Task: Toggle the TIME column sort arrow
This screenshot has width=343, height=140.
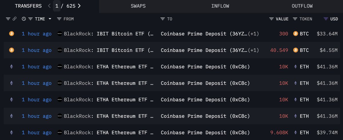Action: (50, 19)
